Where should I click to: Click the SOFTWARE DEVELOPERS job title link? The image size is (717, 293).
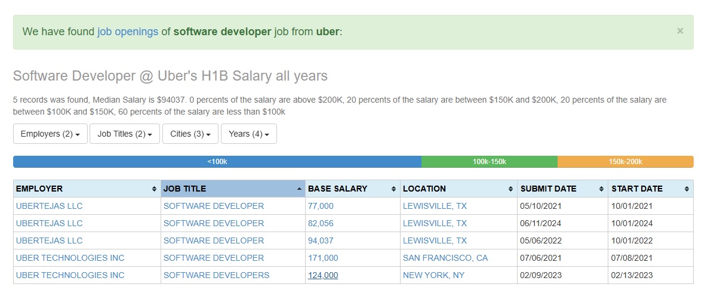click(216, 275)
